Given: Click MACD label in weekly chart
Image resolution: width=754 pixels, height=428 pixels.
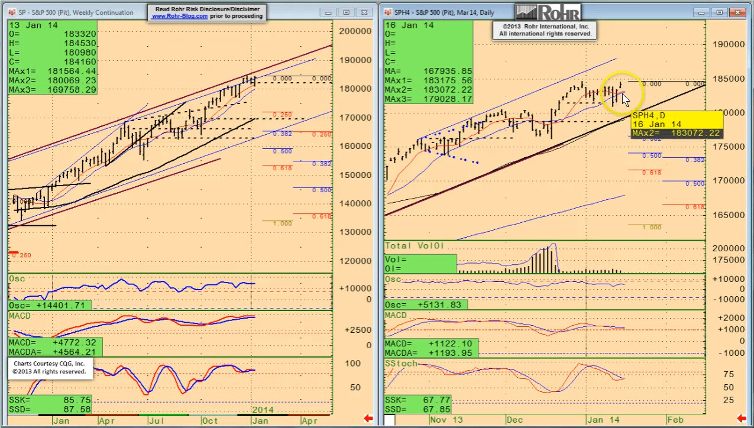Looking at the screenshot, I should coord(20,316).
